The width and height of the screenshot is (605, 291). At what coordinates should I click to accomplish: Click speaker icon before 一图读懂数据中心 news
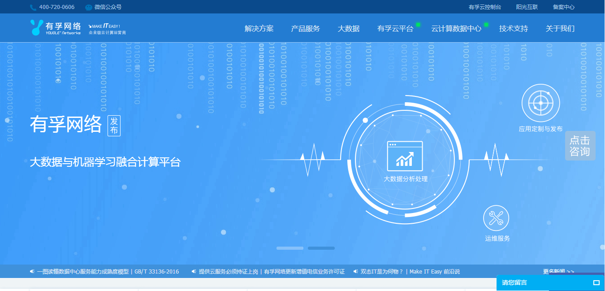click(x=32, y=271)
